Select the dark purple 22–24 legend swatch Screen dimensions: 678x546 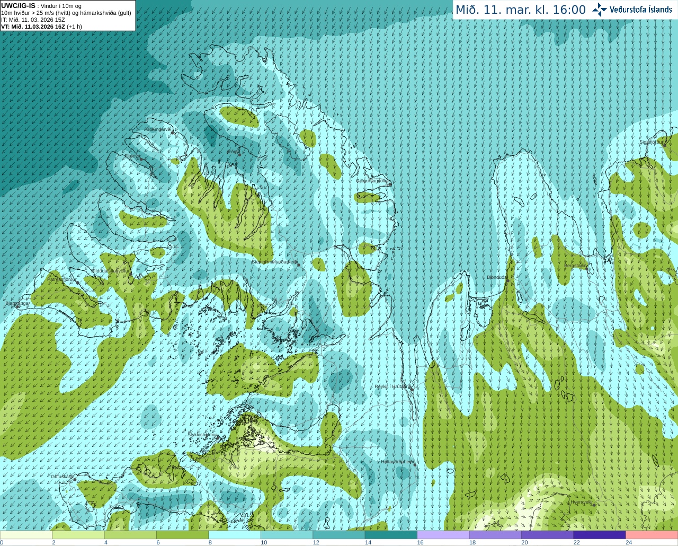point(599,535)
